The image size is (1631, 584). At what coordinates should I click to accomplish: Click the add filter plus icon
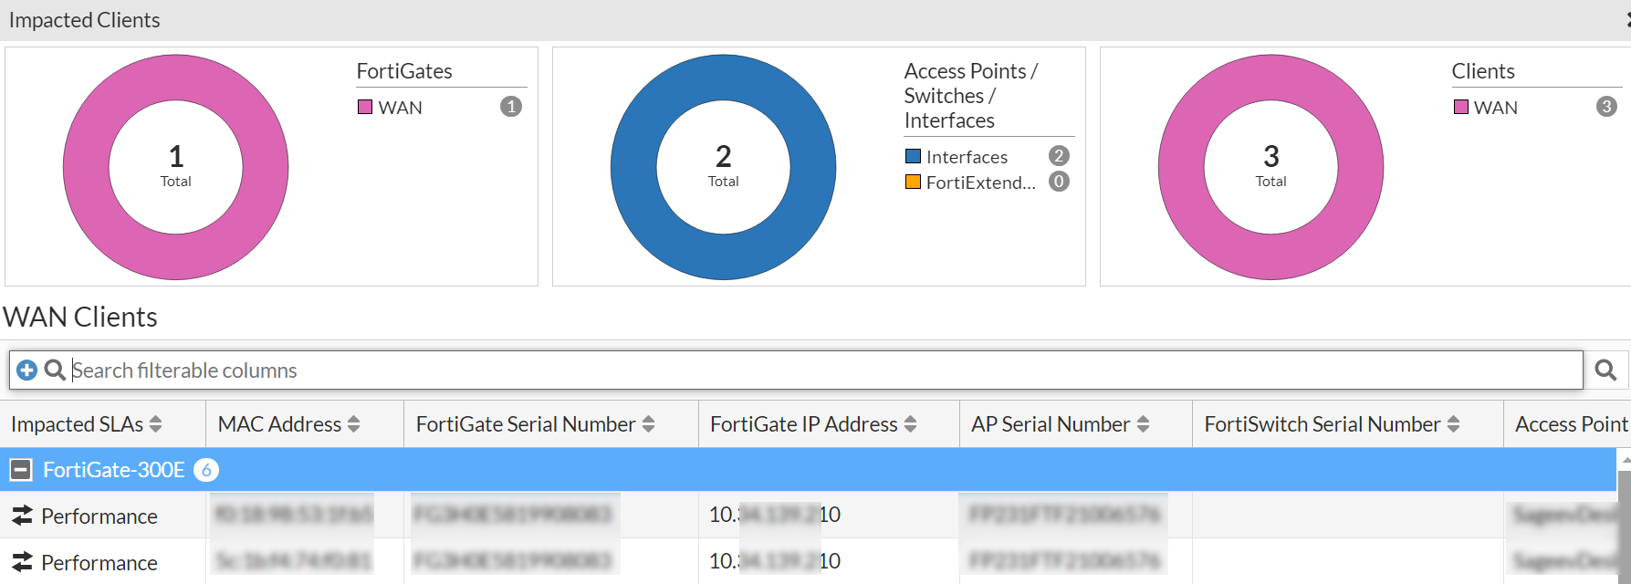tap(27, 370)
